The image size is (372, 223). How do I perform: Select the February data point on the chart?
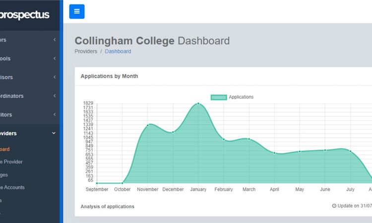224,139
